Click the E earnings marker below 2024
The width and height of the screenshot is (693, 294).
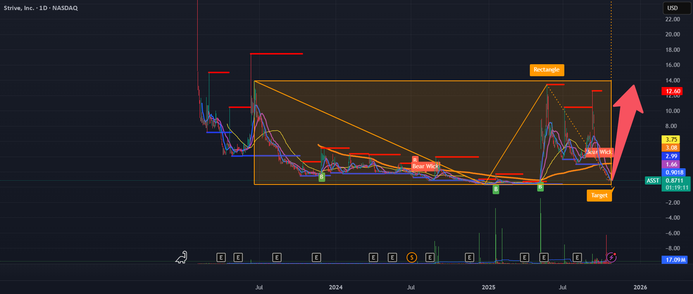[316, 257]
